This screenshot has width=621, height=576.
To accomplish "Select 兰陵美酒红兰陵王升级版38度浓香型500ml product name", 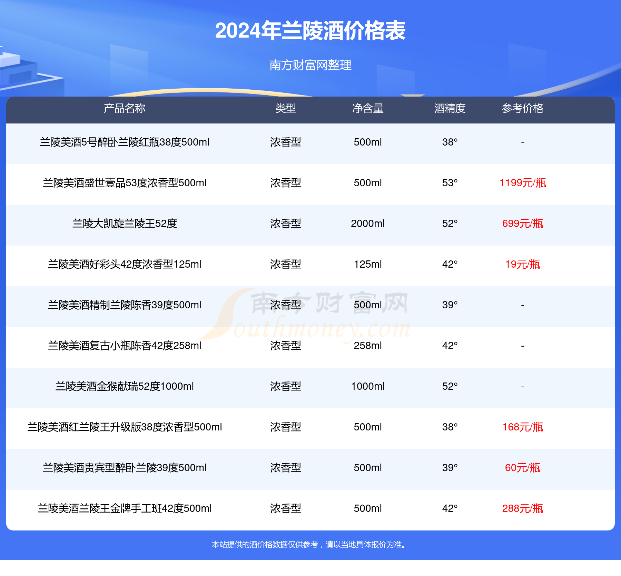I will click(125, 427).
